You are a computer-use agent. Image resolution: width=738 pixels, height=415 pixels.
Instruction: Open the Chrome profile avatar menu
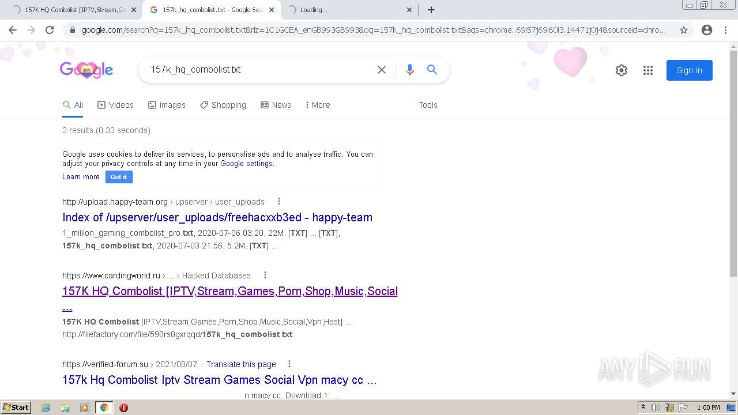pyautogui.click(x=707, y=30)
